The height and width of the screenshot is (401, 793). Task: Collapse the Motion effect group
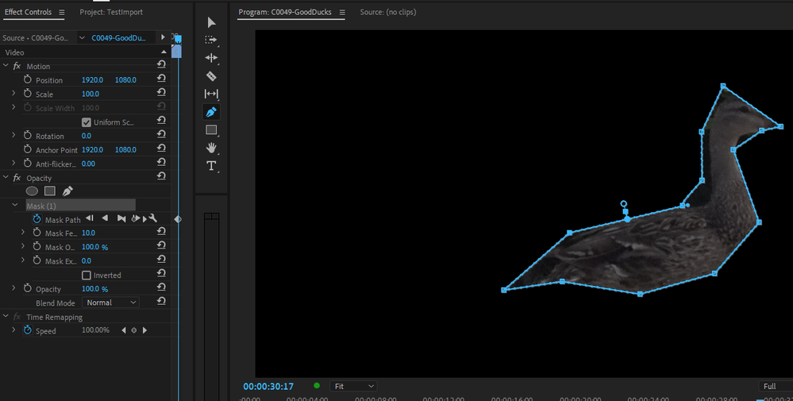coord(6,66)
